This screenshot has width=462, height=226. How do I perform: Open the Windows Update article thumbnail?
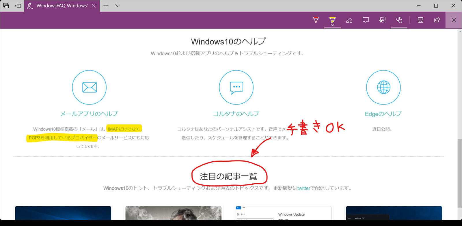pos(283,214)
